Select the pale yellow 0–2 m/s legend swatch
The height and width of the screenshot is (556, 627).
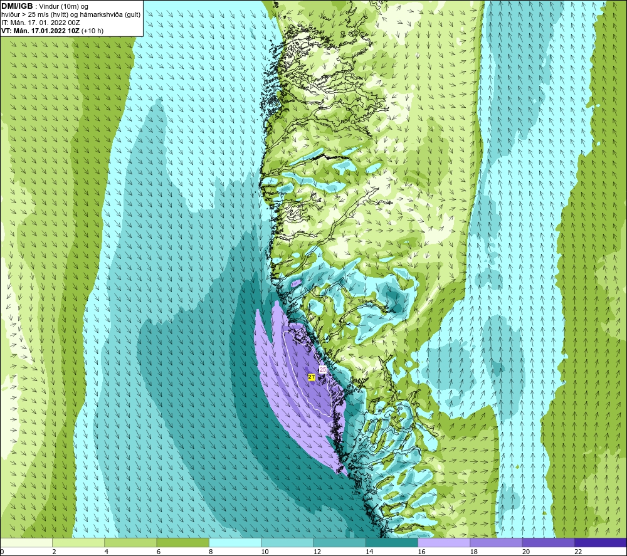tap(26, 542)
